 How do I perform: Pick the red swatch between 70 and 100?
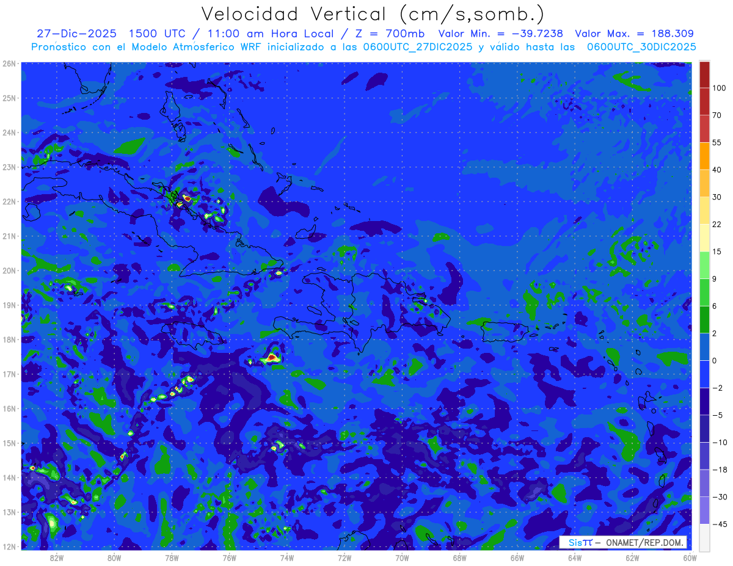coord(704,101)
